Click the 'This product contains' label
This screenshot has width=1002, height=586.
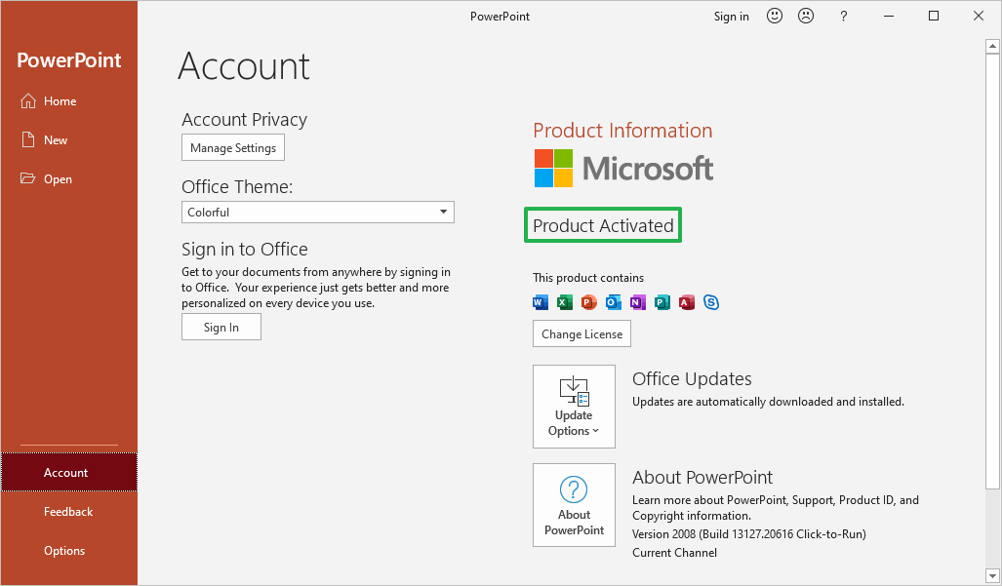click(588, 278)
